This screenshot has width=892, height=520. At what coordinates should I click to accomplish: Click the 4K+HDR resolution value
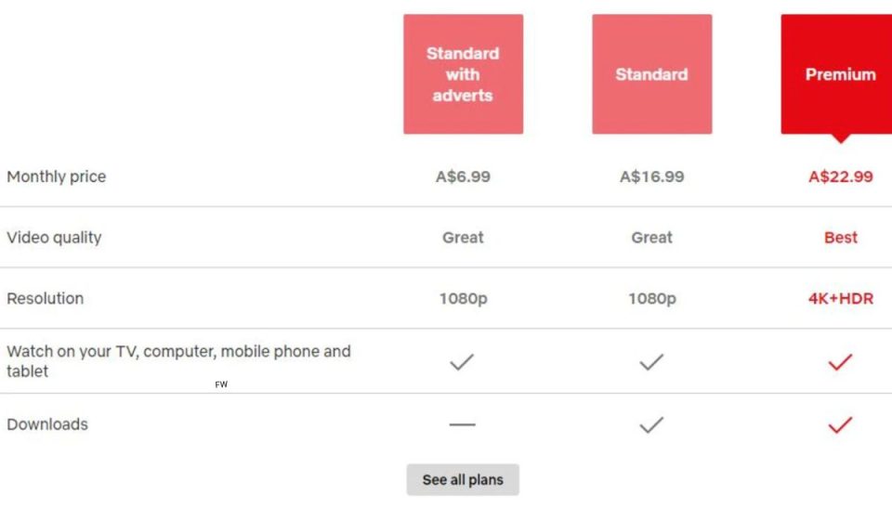click(840, 299)
